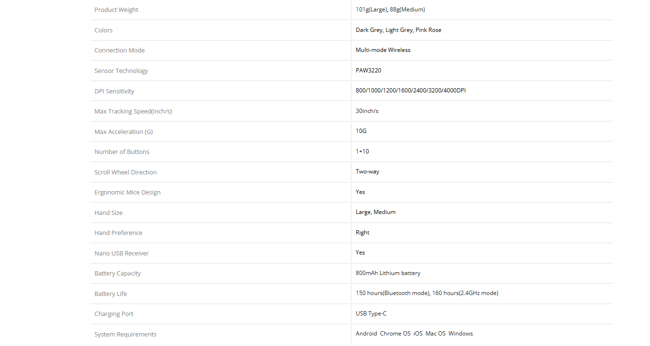Image resolution: width=650 pixels, height=346 pixels.
Task: Select the 30inch/s tracking speed value
Action: [x=367, y=111]
